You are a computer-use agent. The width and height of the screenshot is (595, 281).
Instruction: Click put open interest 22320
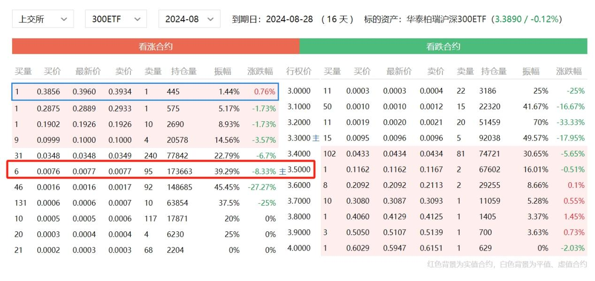tap(490, 106)
